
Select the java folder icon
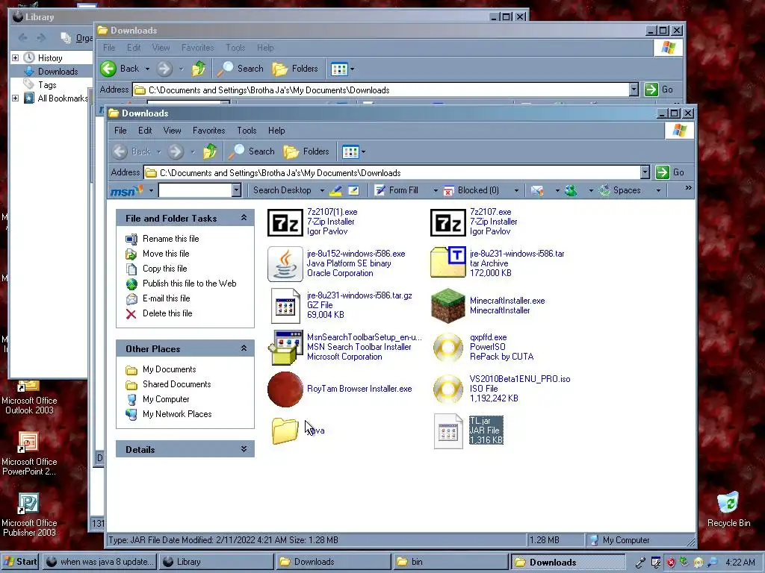coord(285,430)
